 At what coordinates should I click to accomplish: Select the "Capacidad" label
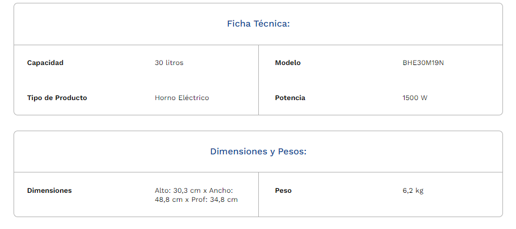[x=45, y=63]
